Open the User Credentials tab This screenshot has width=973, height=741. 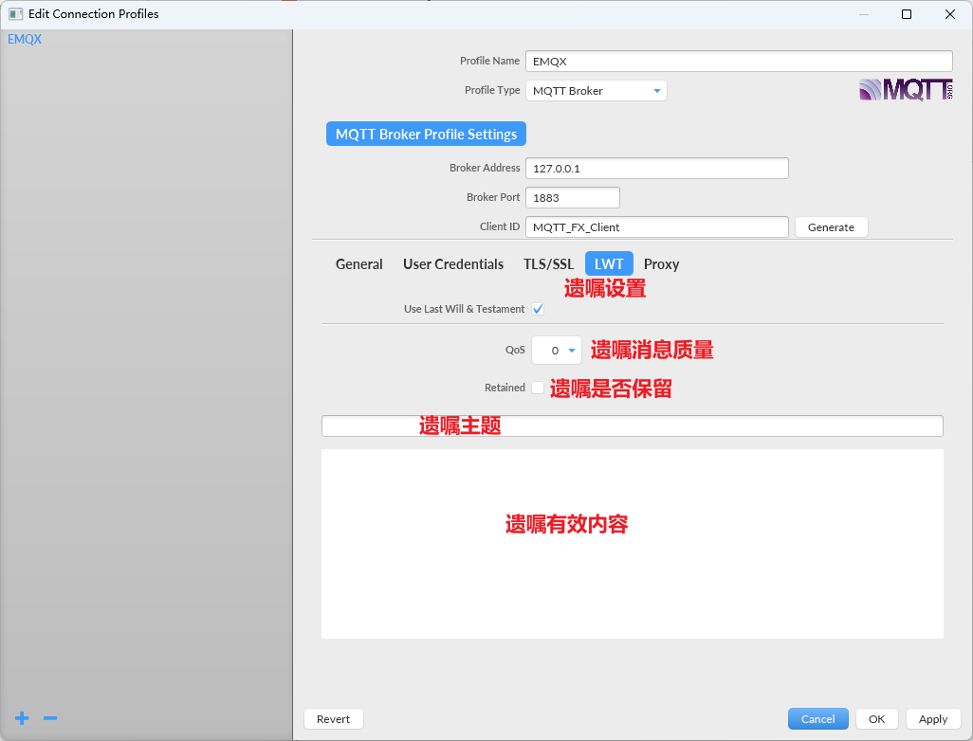tap(453, 264)
